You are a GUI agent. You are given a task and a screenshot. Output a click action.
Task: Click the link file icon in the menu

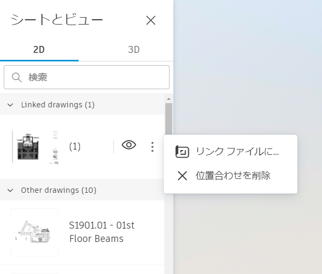click(182, 152)
